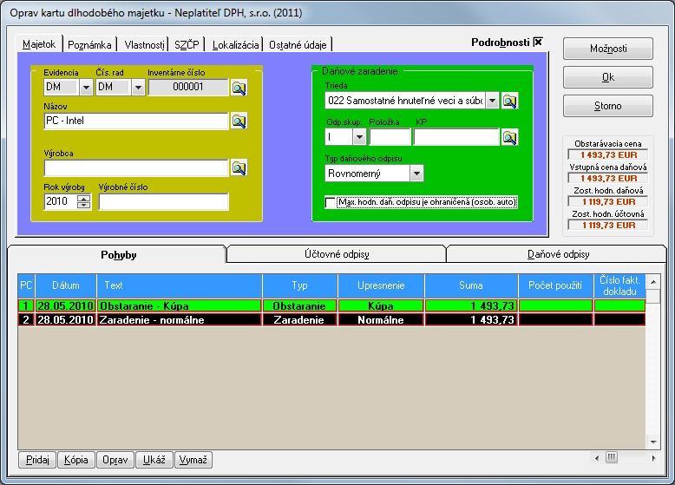Viewport: 675px width, 485px height.
Task: Open the Trieda dropdown list
Action: click(x=492, y=101)
